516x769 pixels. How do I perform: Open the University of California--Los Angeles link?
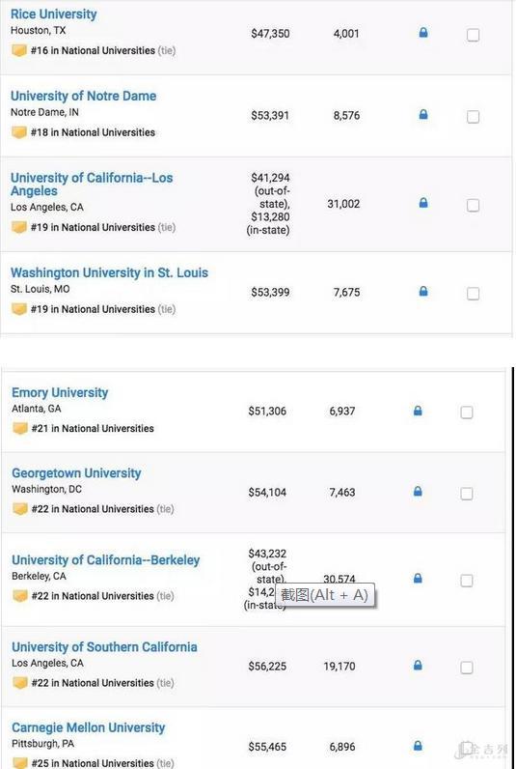(92, 185)
